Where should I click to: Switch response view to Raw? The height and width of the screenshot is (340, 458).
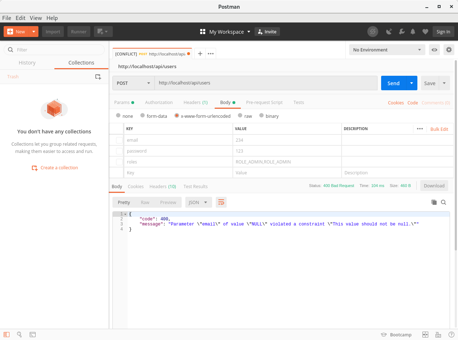tap(145, 202)
